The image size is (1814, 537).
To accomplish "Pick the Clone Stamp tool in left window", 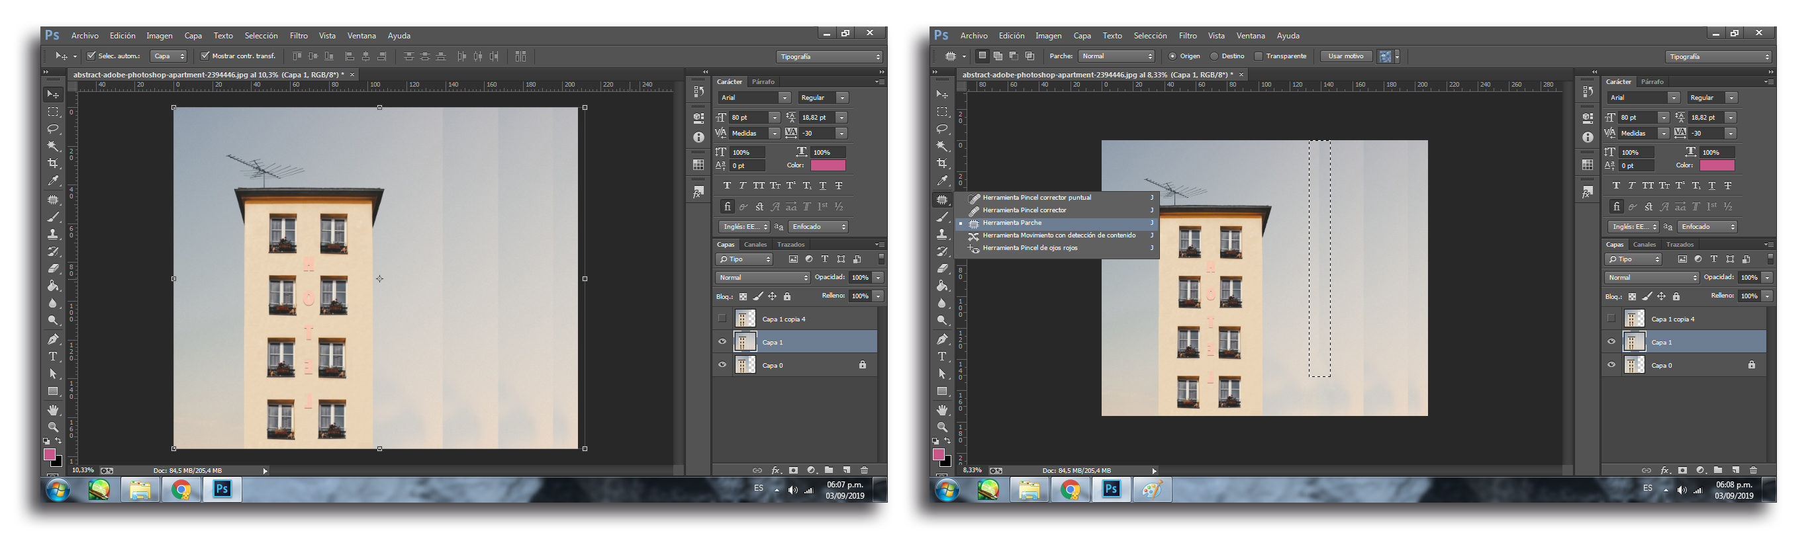I will 53,233.
